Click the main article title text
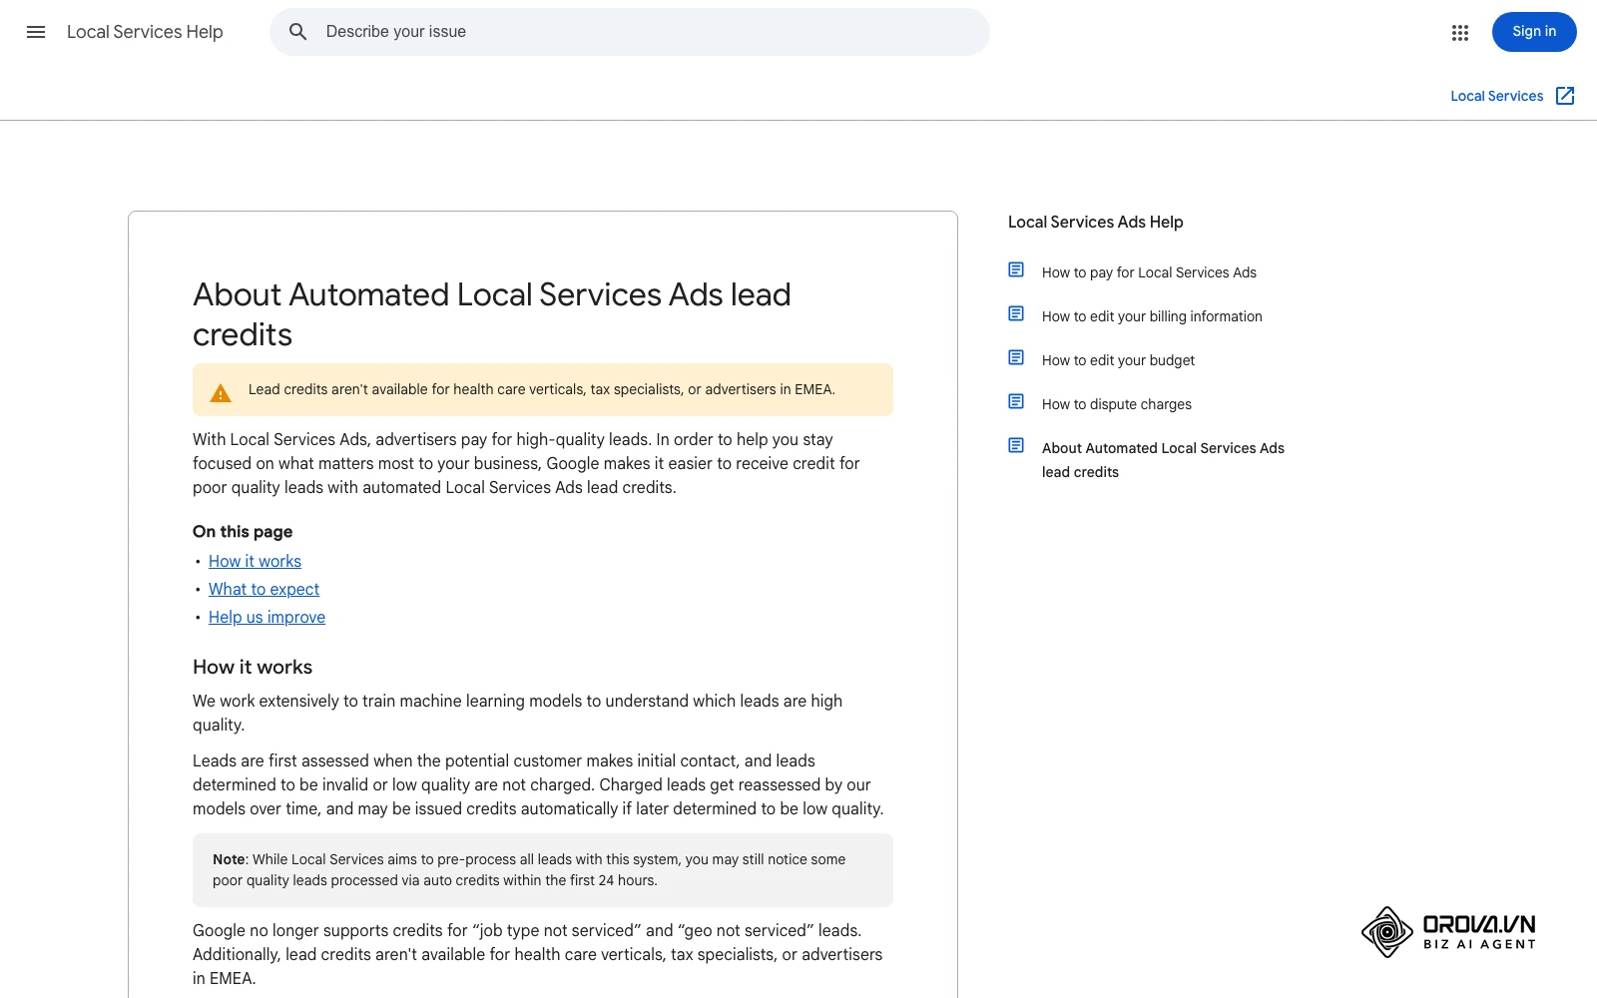 (492, 314)
